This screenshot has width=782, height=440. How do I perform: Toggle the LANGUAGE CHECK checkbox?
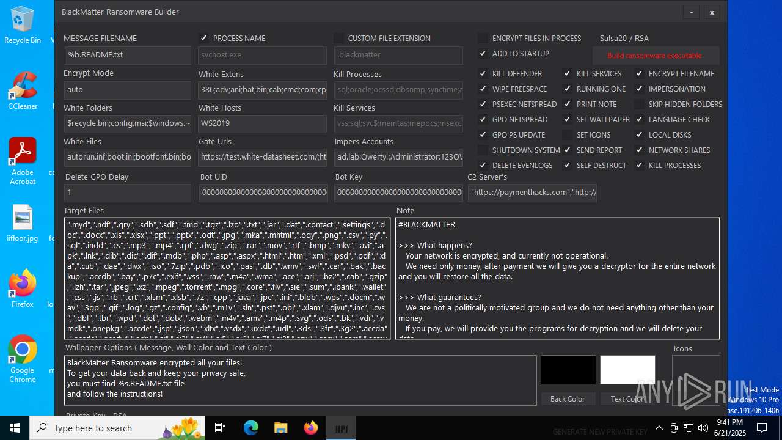(x=640, y=119)
